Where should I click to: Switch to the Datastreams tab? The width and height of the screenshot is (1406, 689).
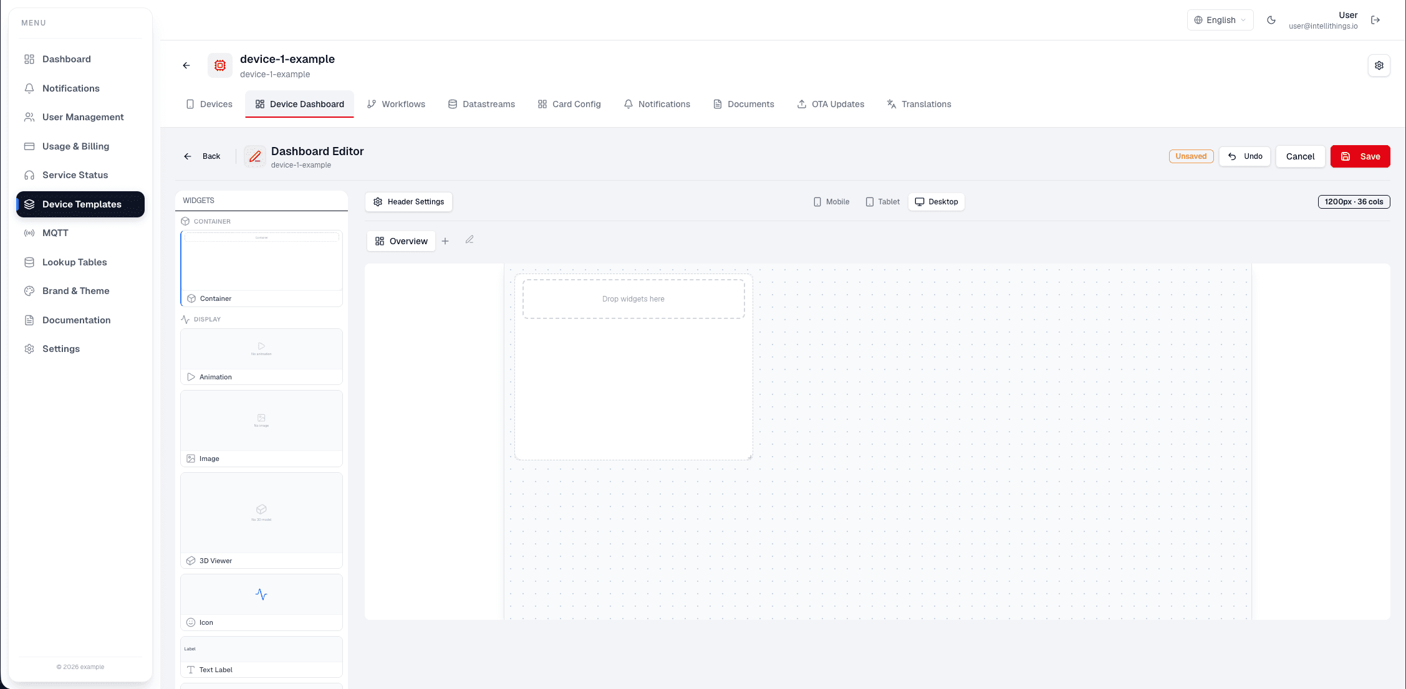(x=482, y=104)
